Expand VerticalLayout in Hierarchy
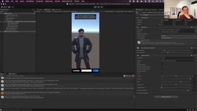197x111 pixels. coord(7,25)
